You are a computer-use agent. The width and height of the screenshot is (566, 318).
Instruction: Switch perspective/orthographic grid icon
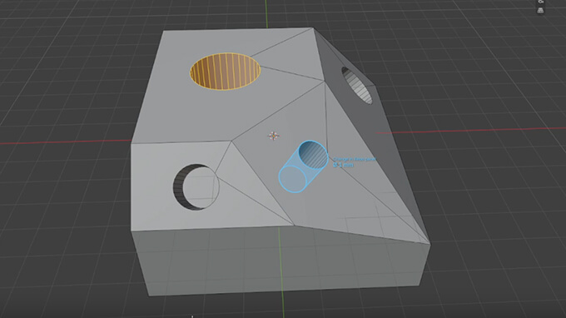click(x=540, y=11)
